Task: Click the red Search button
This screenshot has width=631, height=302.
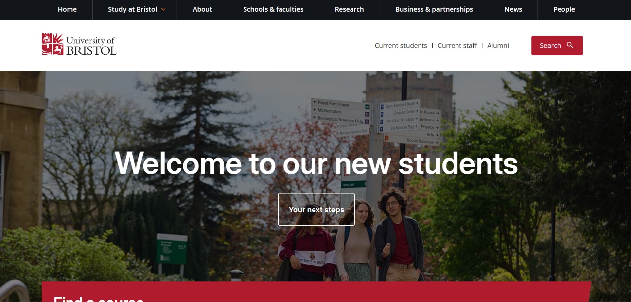Action: click(x=557, y=45)
